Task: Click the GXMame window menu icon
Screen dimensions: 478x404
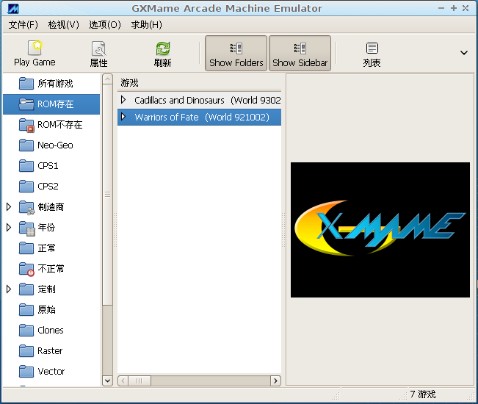Action: 13,9
